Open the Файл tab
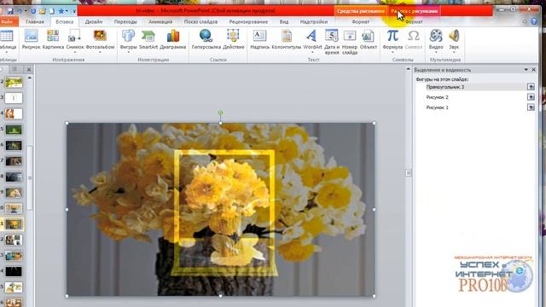The width and height of the screenshot is (546, 307). (7, 21)
